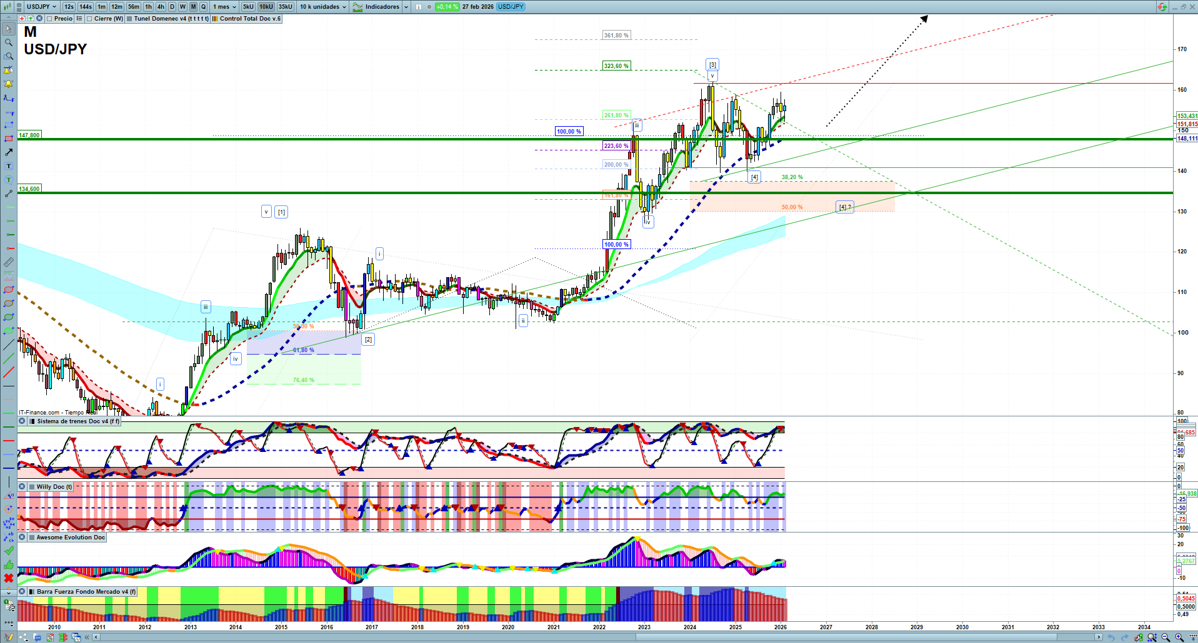This screenshot has height=643, width=1198.
Task: Toggle the Willy Doc color box
Action: [32, 487]
